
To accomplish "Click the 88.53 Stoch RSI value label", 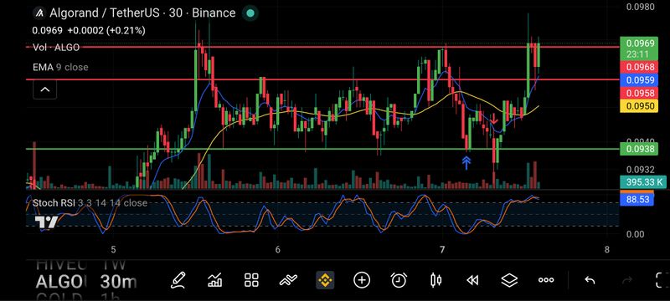I will (636, 200).
